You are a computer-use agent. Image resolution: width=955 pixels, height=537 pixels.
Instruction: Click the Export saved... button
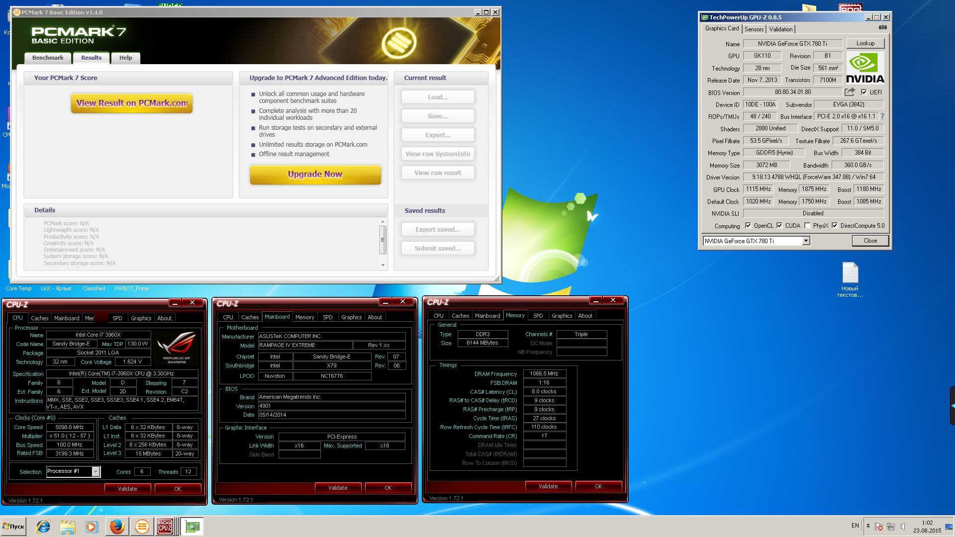click(438, 230)
